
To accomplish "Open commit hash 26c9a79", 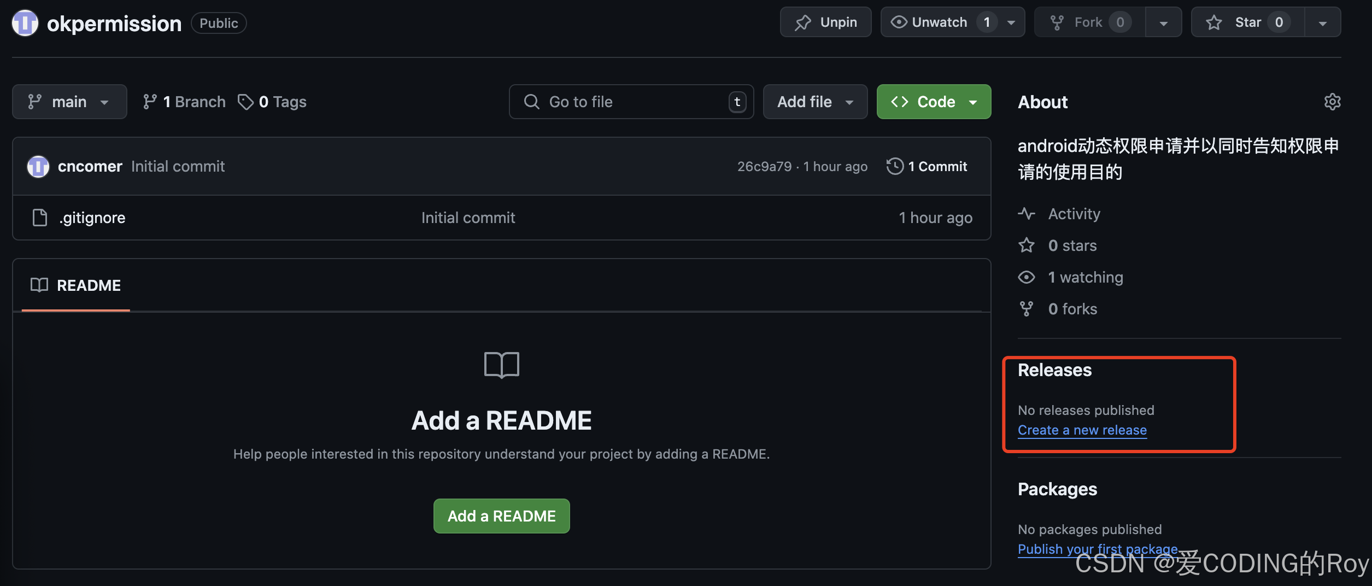I will click(x=764, y=166).
